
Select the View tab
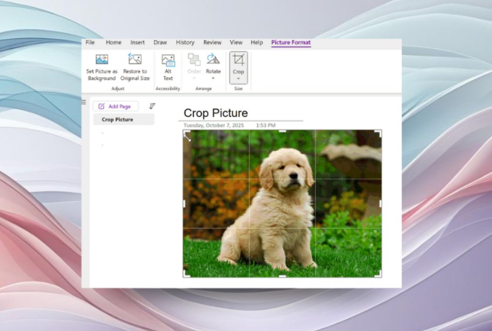point(236,43)
